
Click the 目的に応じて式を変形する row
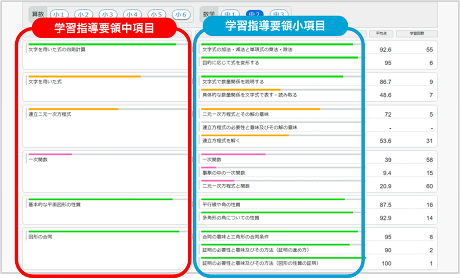pos(230,62)
